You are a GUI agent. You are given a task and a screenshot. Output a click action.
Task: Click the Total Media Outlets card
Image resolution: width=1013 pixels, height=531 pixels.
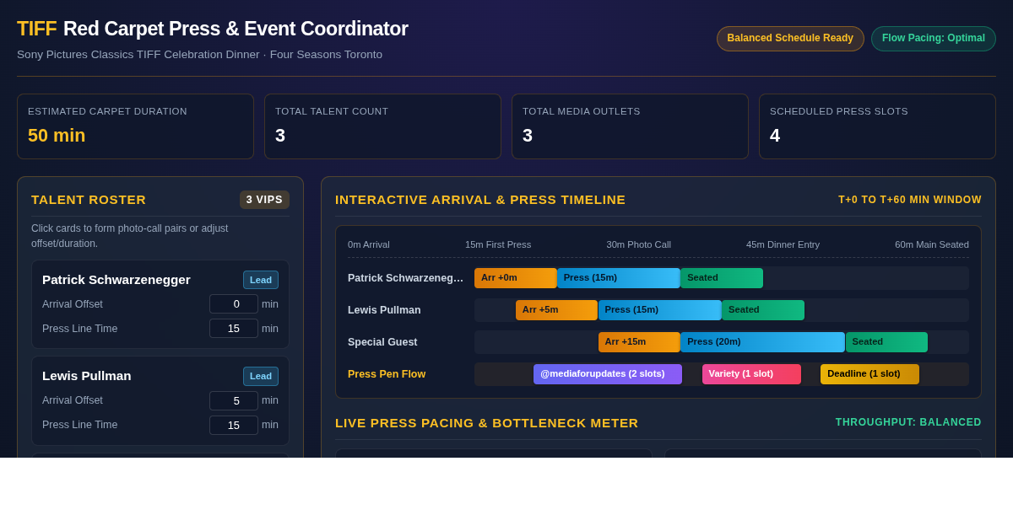[630, 126]
